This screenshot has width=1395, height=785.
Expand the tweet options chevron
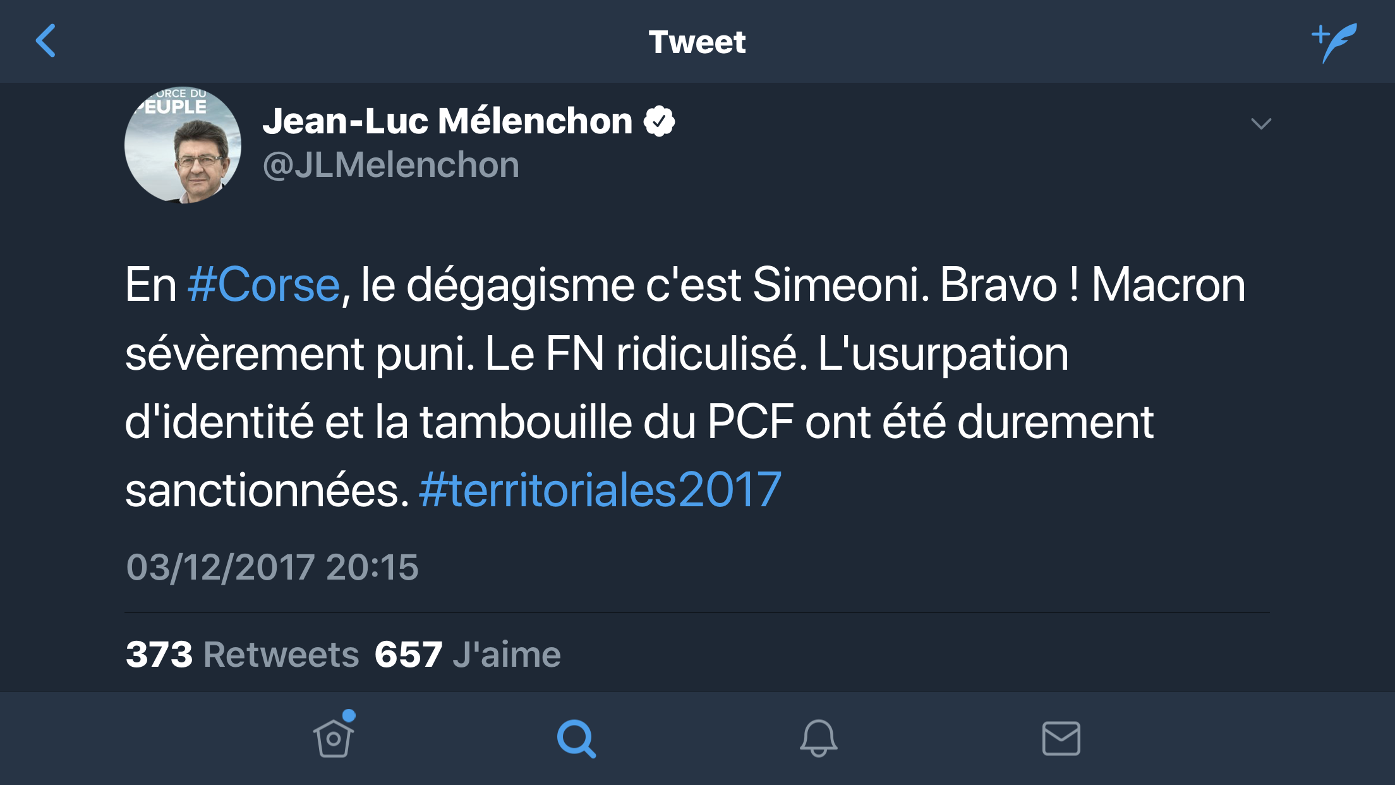tap(1260, 124)
